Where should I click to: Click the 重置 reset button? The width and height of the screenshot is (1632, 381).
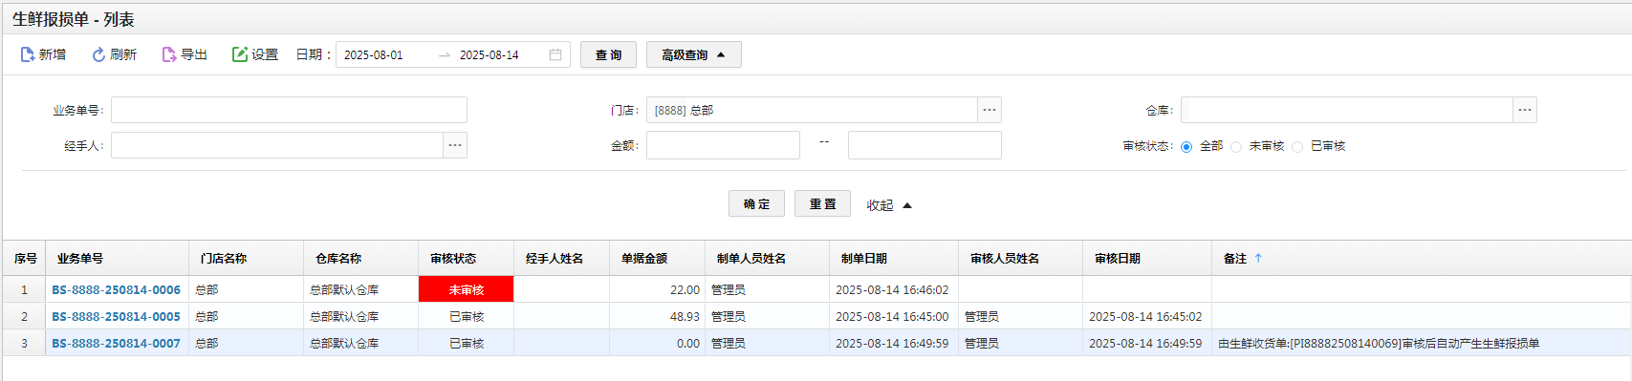click(822, 203)
